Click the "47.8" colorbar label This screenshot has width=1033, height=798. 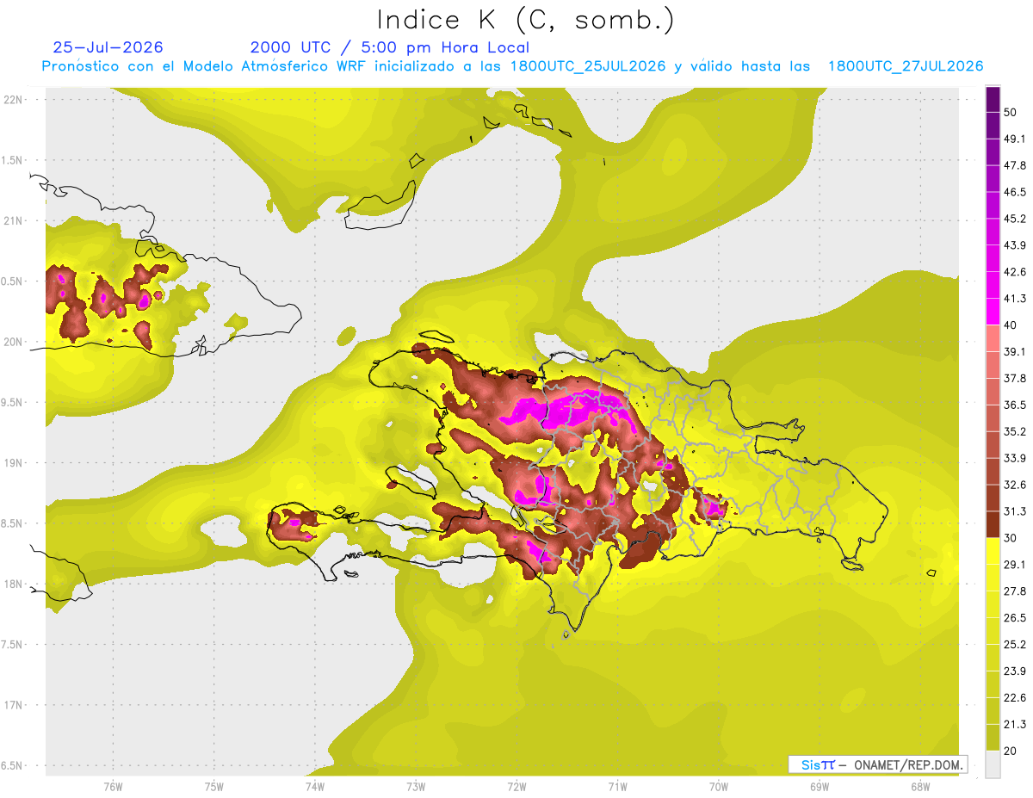pyautogui.click(x=1015, y=165)
